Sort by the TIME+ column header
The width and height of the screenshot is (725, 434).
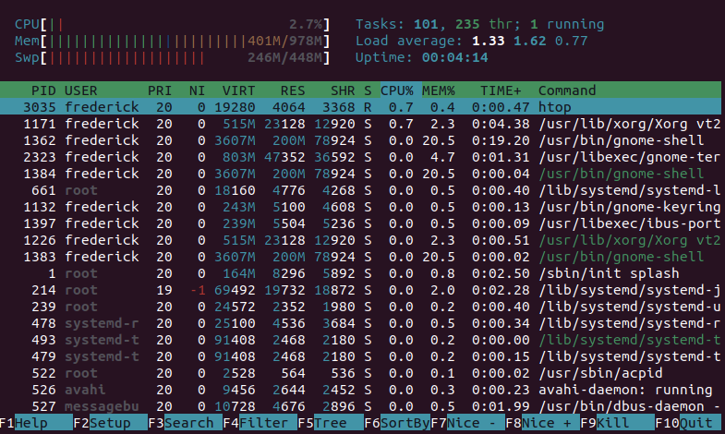[500, 90]
